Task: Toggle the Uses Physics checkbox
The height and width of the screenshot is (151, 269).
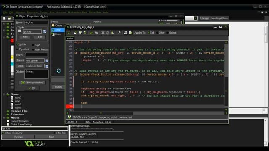Action: (33, 49)
